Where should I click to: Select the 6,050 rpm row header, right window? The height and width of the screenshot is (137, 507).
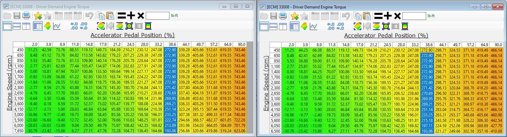coord(276,126)
